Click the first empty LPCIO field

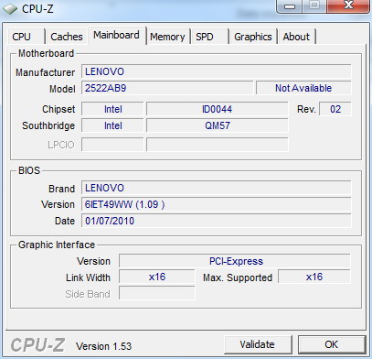click(112, 145)
